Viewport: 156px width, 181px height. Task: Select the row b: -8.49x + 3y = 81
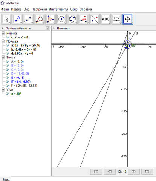pyautogui.click(x=24, y=49)
